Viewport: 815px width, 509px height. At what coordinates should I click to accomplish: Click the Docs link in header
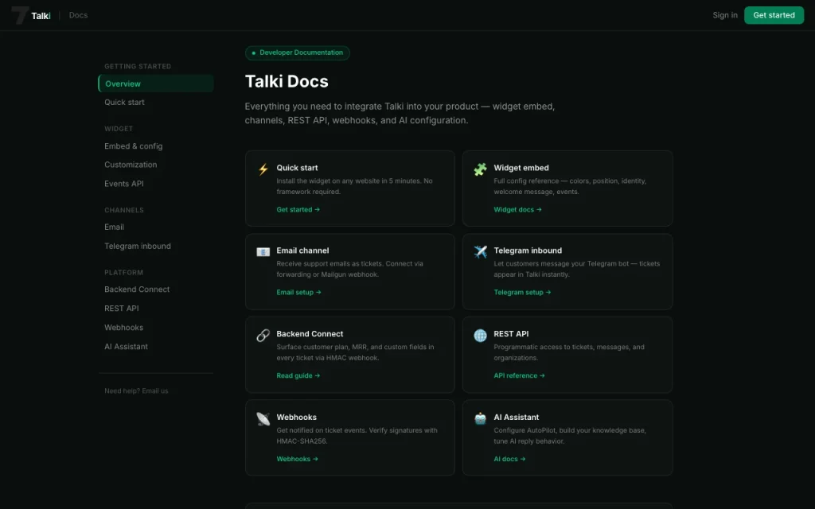[x=78, y=15]
